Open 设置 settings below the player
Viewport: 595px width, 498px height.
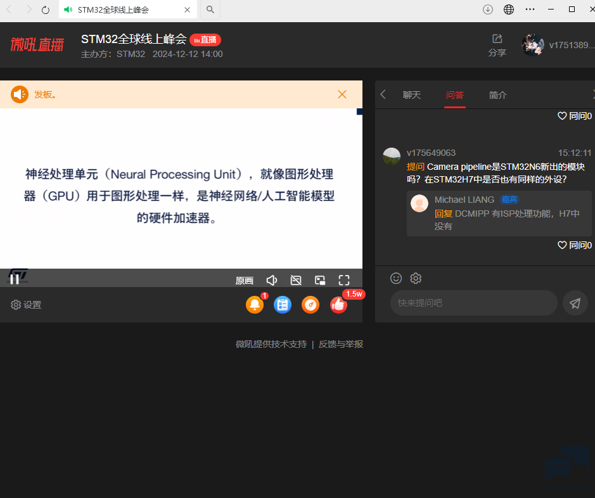click(26, 305)
